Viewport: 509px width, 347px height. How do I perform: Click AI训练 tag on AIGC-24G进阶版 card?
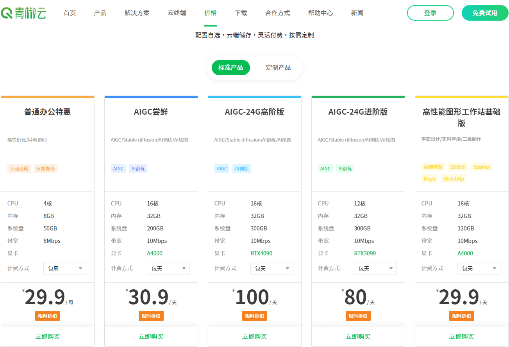pyautogui.click(x=345, y=168)
